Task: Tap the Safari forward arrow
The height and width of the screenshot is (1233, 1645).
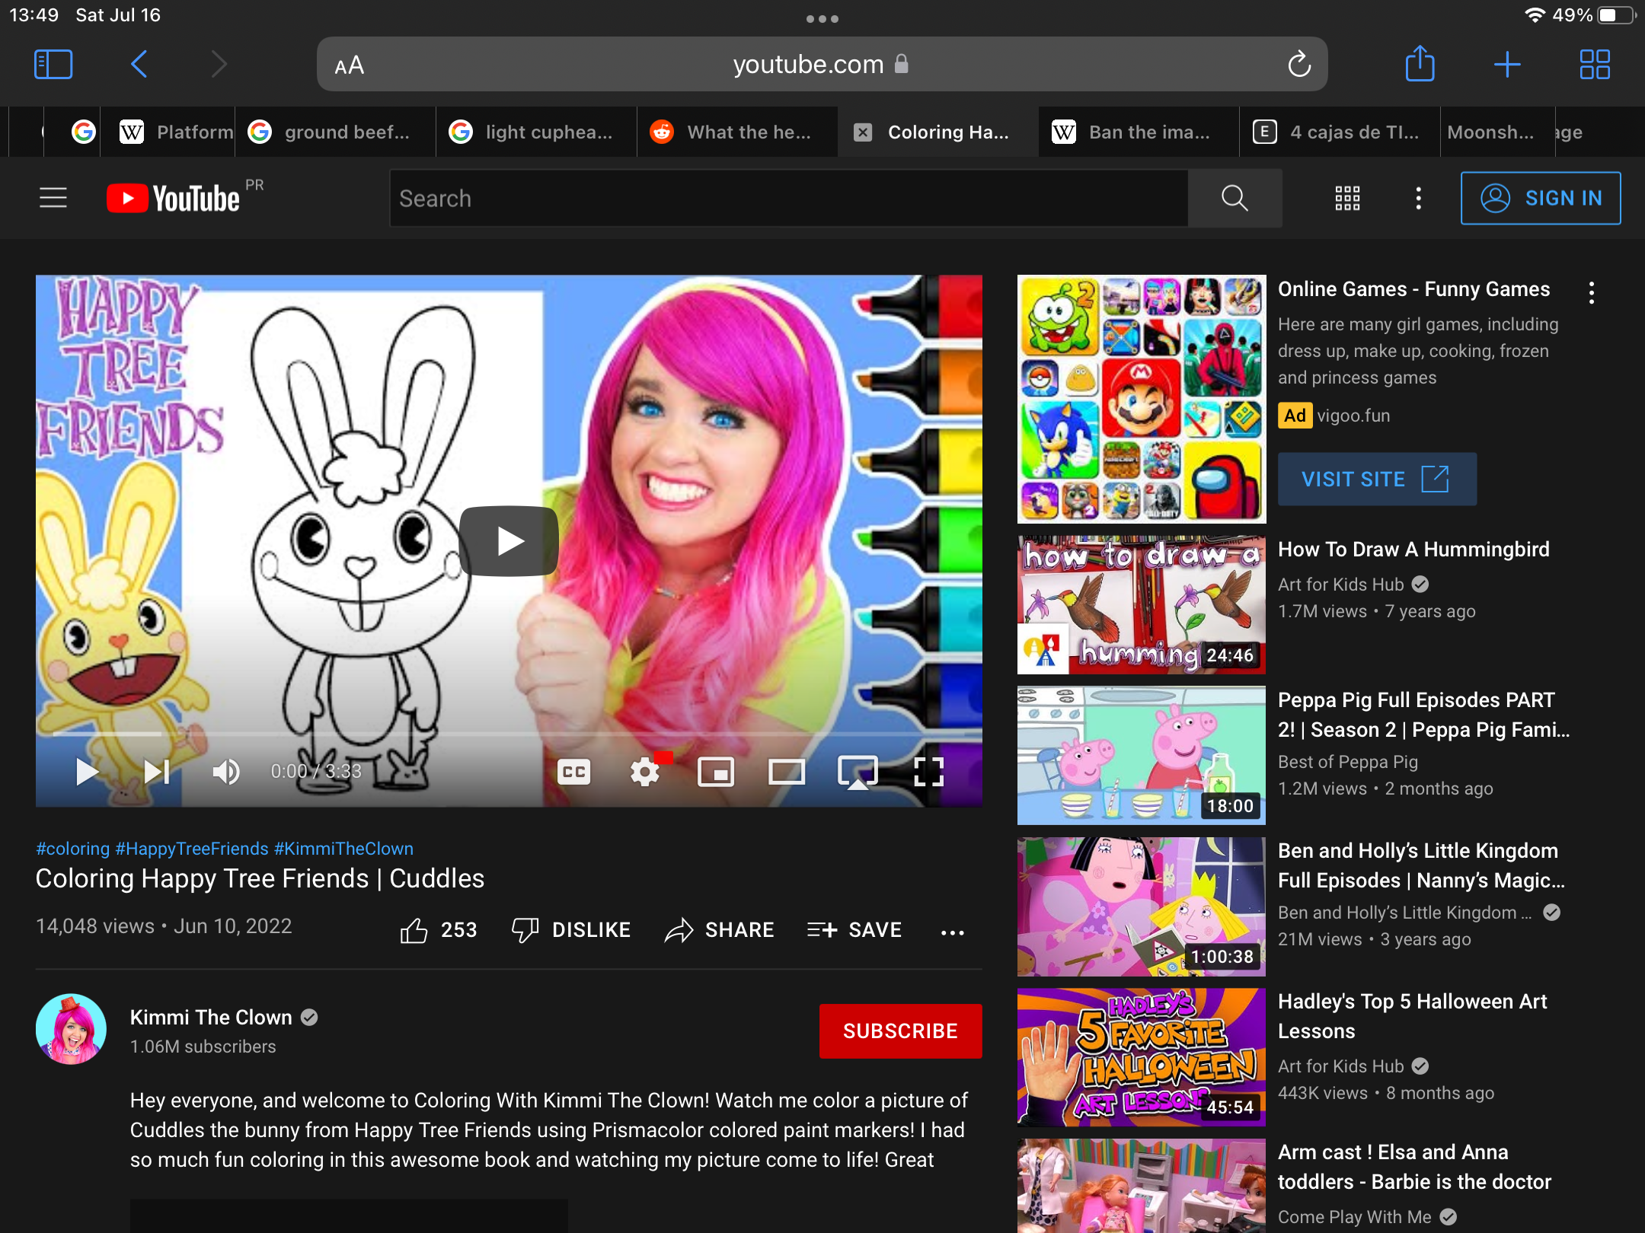Action: [x=219, y=65]
